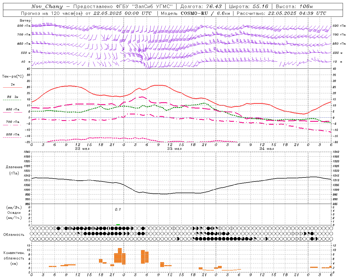The height and width of the screenshot is (277, 347).
Task: Select the "Широта: 55.16" latitude value
Action: coord(249,6)
